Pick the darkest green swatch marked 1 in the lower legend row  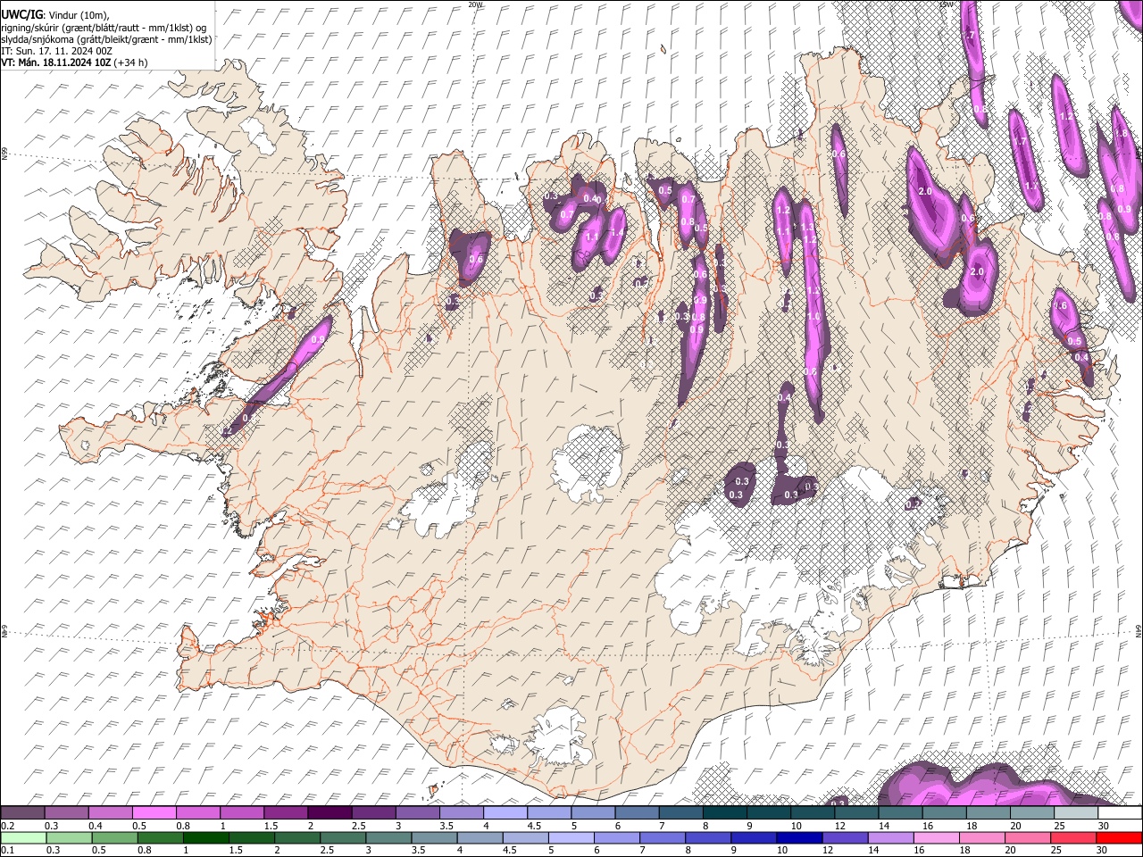pos(206,837)
